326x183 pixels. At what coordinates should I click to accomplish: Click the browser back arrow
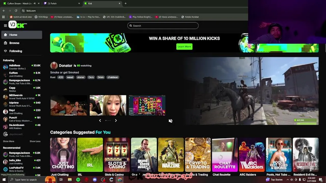(x=4, y=11)
